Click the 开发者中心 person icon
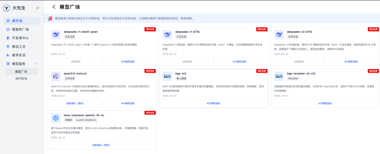This screenshot has width=380, height=154. pos(8,38)
